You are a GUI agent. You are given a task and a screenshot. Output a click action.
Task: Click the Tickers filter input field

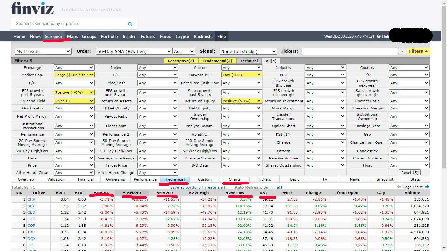pos(349,51)
